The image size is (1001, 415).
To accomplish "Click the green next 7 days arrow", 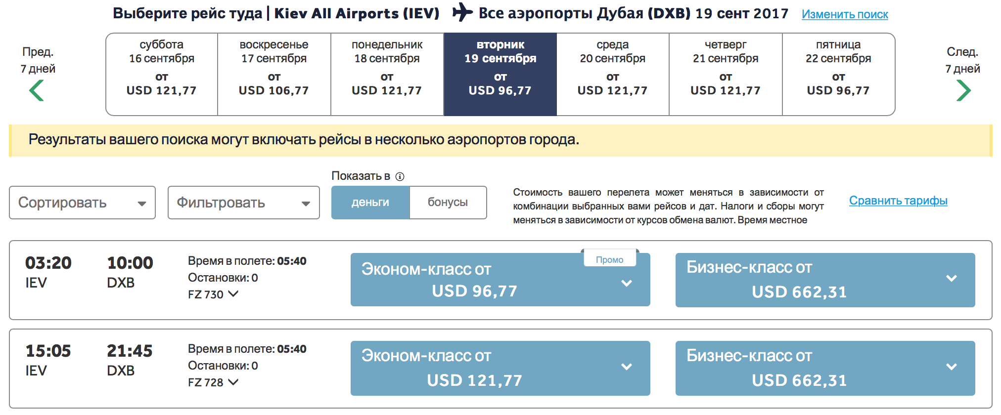I will [963, 91].
